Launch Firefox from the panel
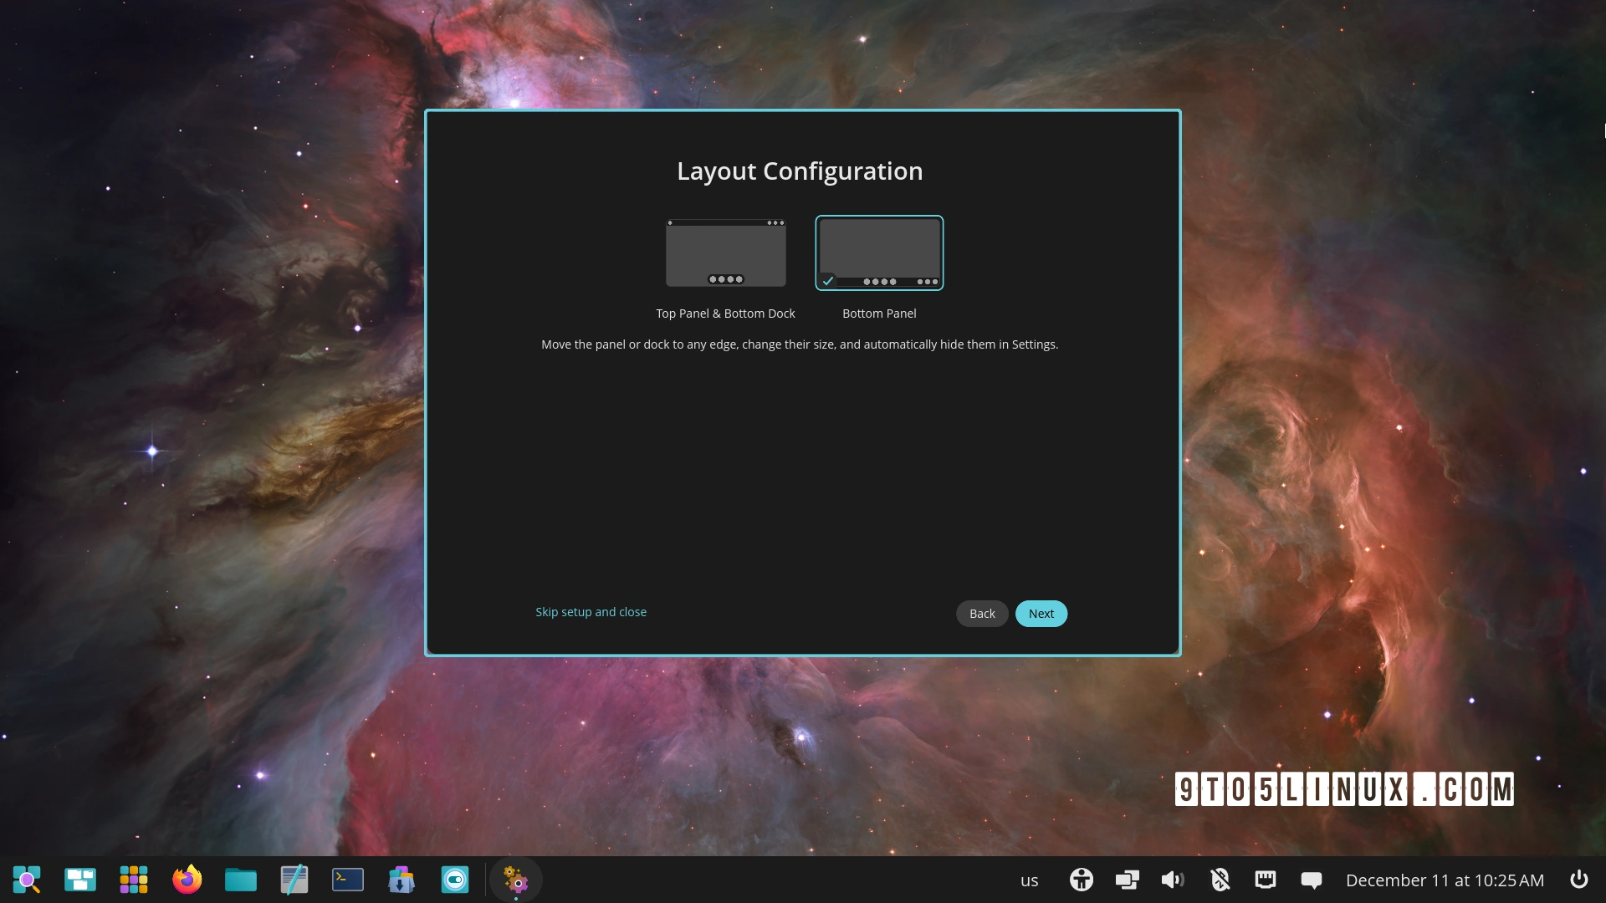 [187, 880]
